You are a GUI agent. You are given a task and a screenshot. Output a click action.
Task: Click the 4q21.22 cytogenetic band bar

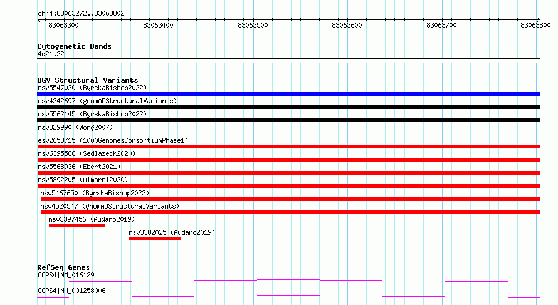(288, 61)
